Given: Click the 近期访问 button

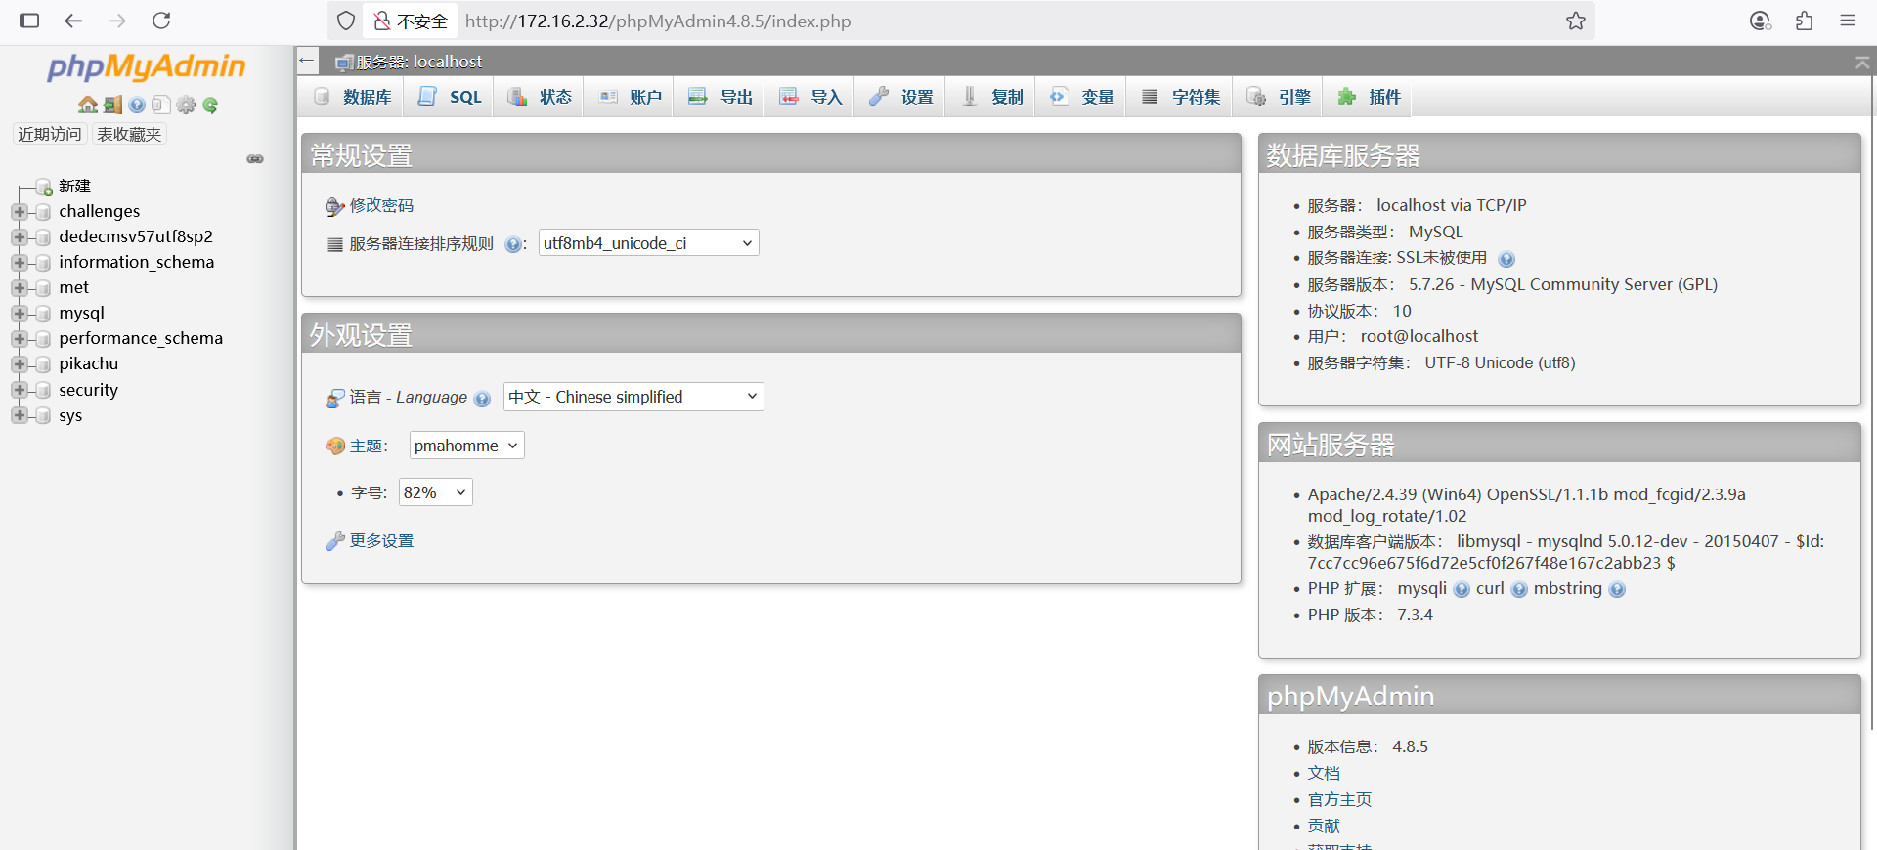Looking at the screenshot, I should pyautogui.click(x=50, y=134).
